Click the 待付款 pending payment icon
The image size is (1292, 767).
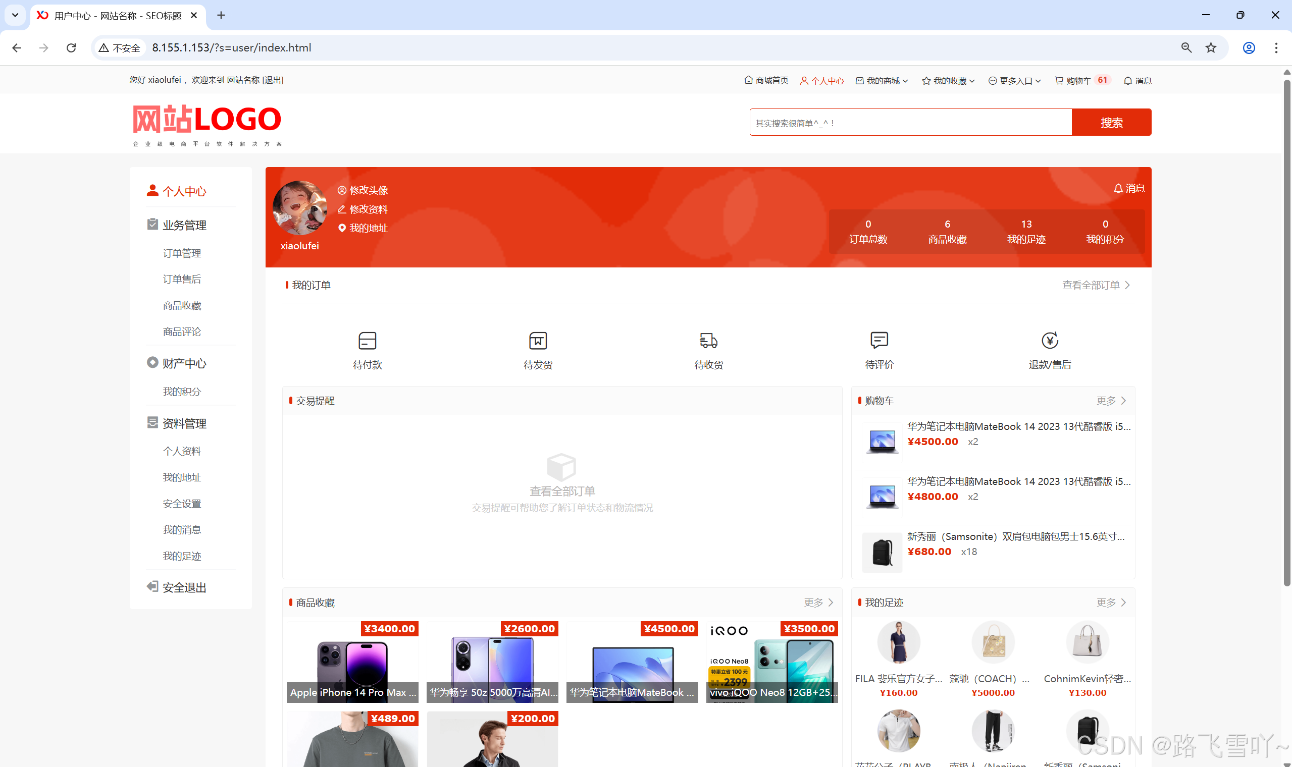367,341
